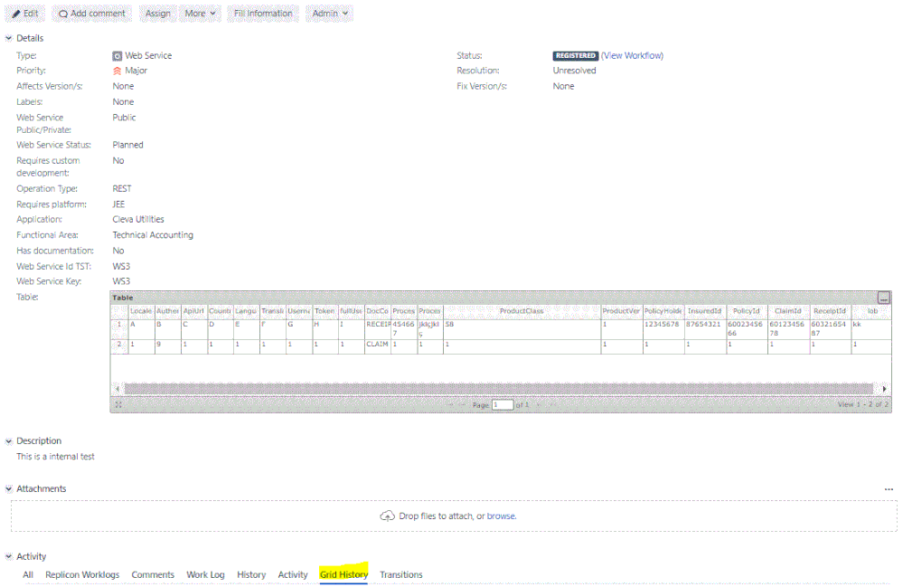Screen dimensions: 903x587
Task: Add a comment to the issue
Action: coord(91,14)
